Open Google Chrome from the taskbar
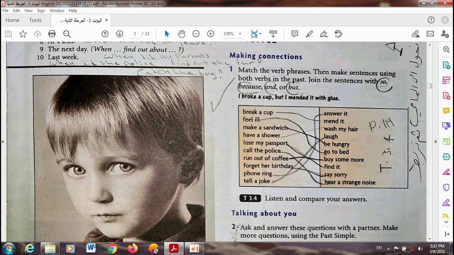The height and width of the screenshot is (255, 454). point(112,249)
